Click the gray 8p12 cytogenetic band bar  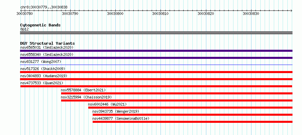point(156,33)
